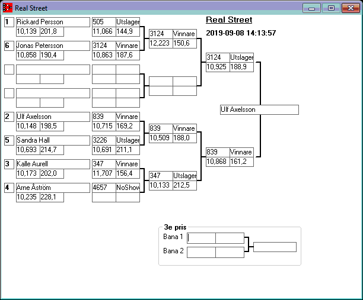The height and width of the screenshot is (300, 363).
Task: Select the Sandra Hall name field
Action: [53, 140]
